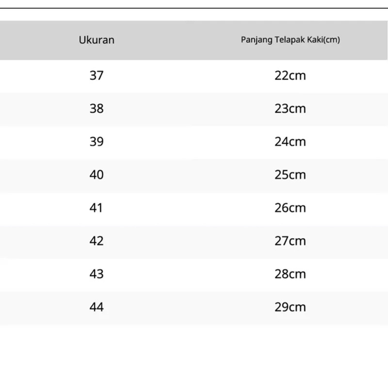The width and height of the screenshot is (388, 388).
Task: Click the 27cm foot length value
Action: click(290, 241)
